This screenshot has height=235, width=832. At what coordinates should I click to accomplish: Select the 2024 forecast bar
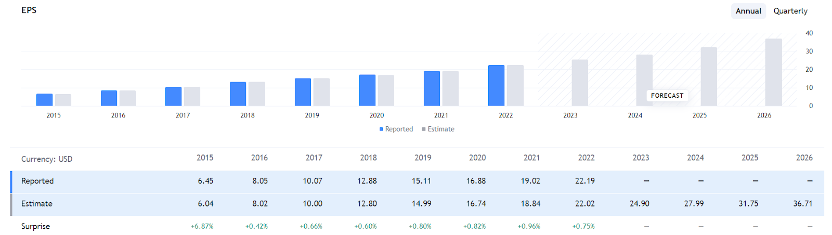click(x=644, y=81)
